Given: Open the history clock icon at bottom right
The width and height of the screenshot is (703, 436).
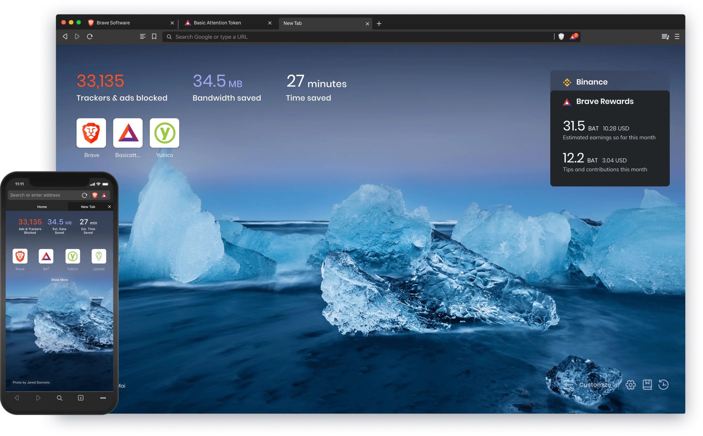Looking at the screenshot, I should (663, 385).
